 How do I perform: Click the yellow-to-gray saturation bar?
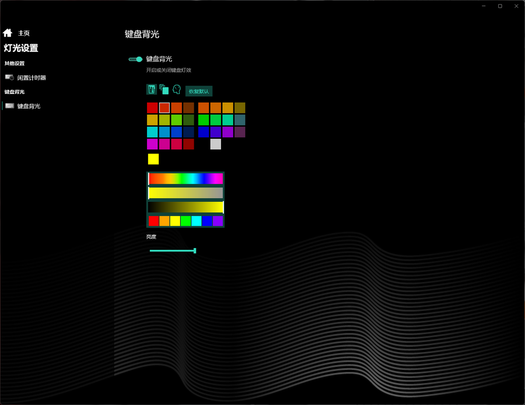(x=186, y=193)
